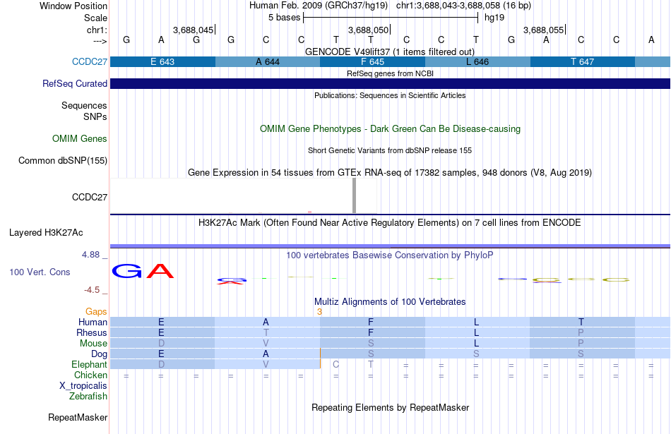Click the blue CCDC27 GENCODE track label

pyautogui.click(x=90, y=61)
